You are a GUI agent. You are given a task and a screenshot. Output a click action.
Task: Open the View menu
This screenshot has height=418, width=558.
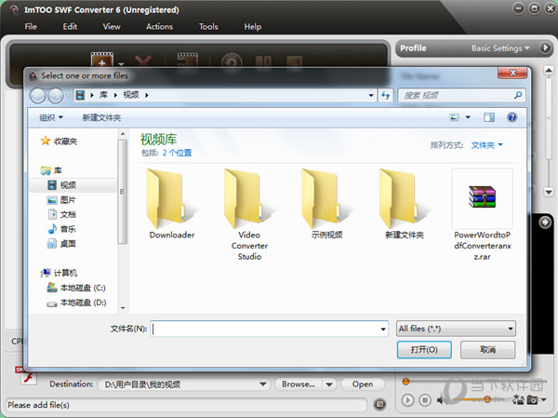pos(112,27)
